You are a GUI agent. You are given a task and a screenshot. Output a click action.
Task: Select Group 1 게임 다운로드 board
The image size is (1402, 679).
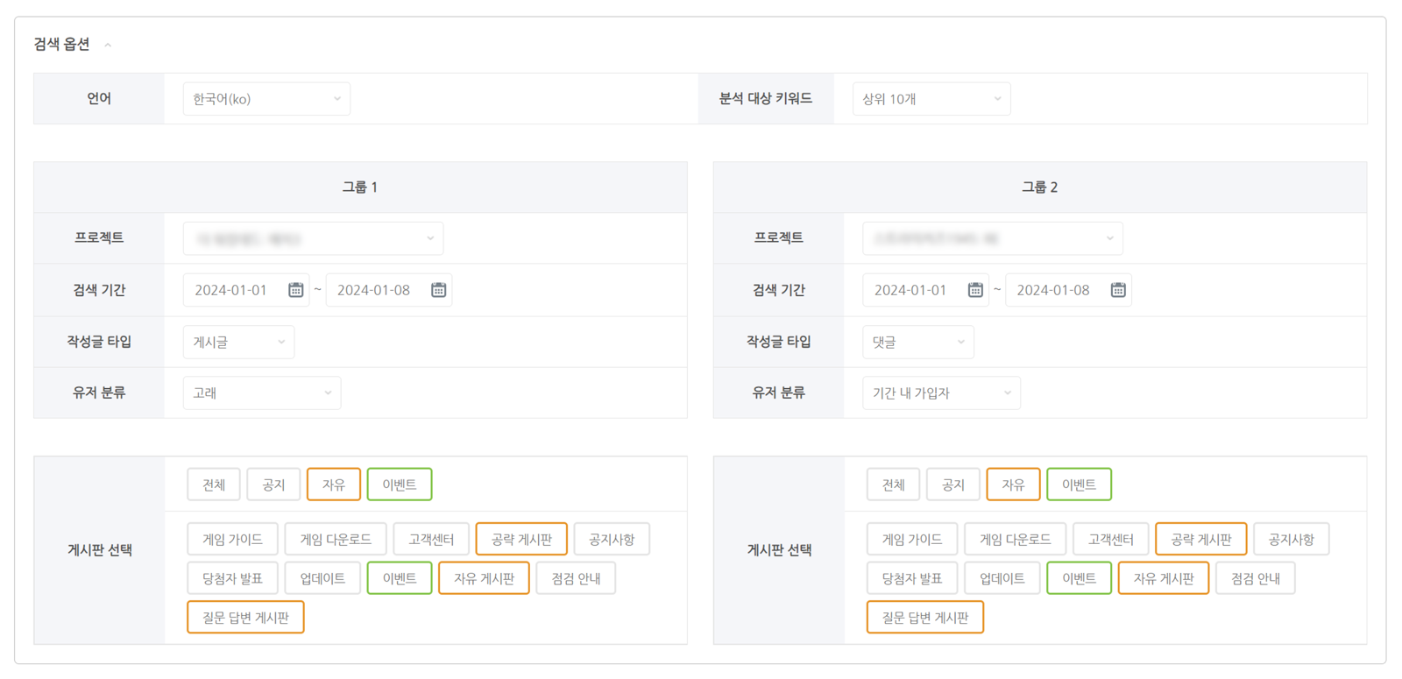pyautogui.click(x=336, y=540)
